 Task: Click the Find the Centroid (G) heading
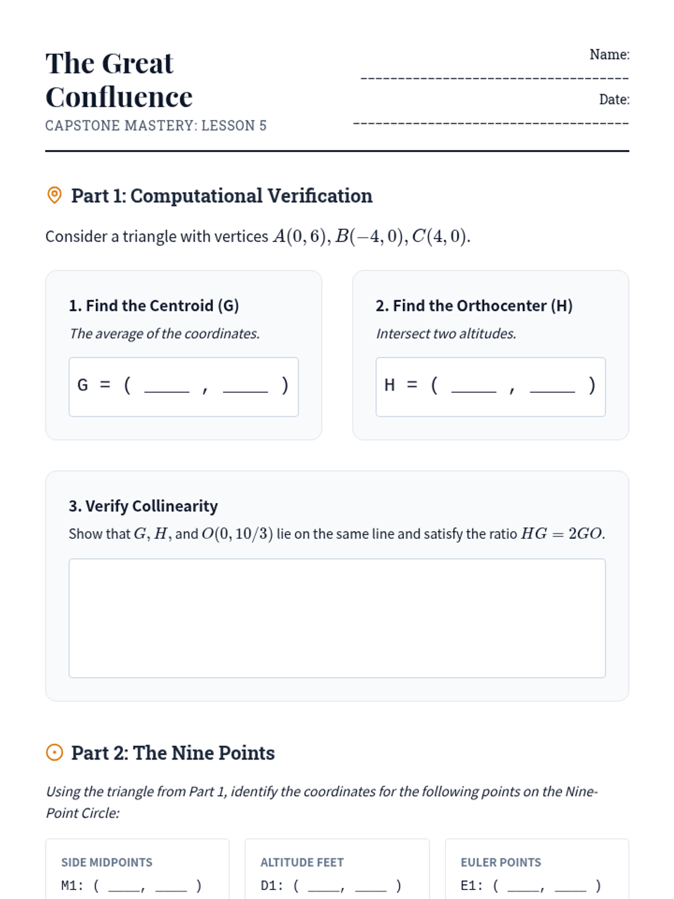[x=154, y=306]
